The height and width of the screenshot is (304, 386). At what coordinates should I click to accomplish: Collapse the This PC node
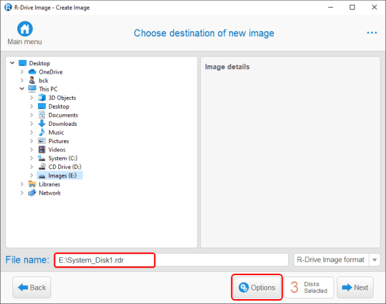pyautogui.click(x=22, y=89)
